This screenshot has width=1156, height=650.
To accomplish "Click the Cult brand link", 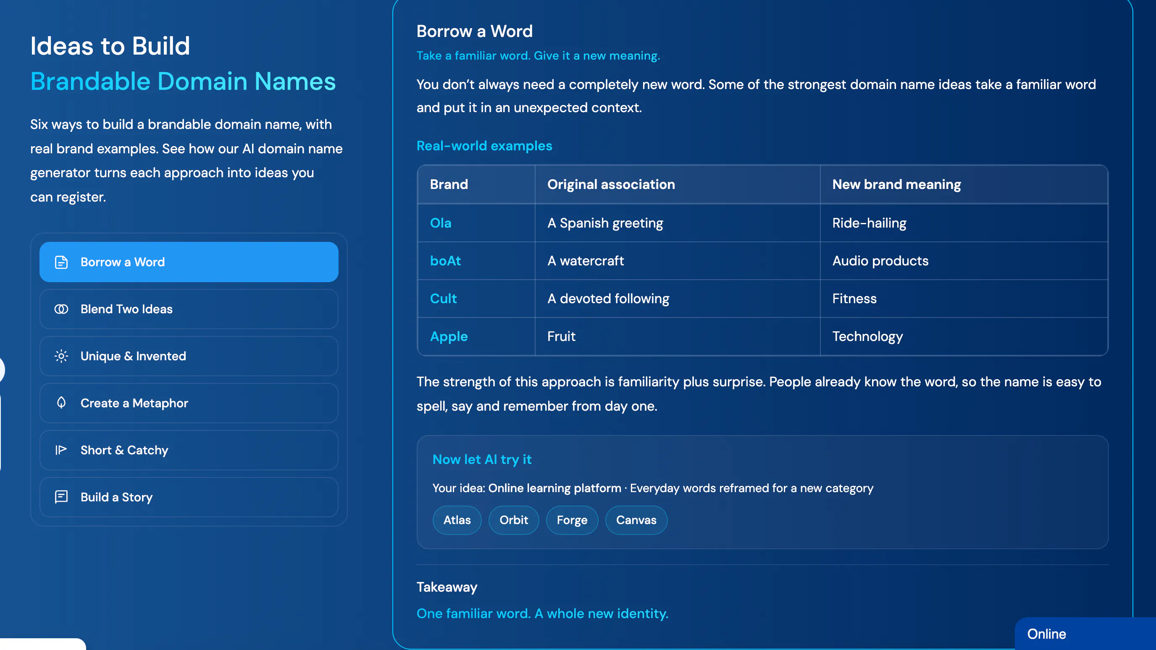I will click(443, 298).
